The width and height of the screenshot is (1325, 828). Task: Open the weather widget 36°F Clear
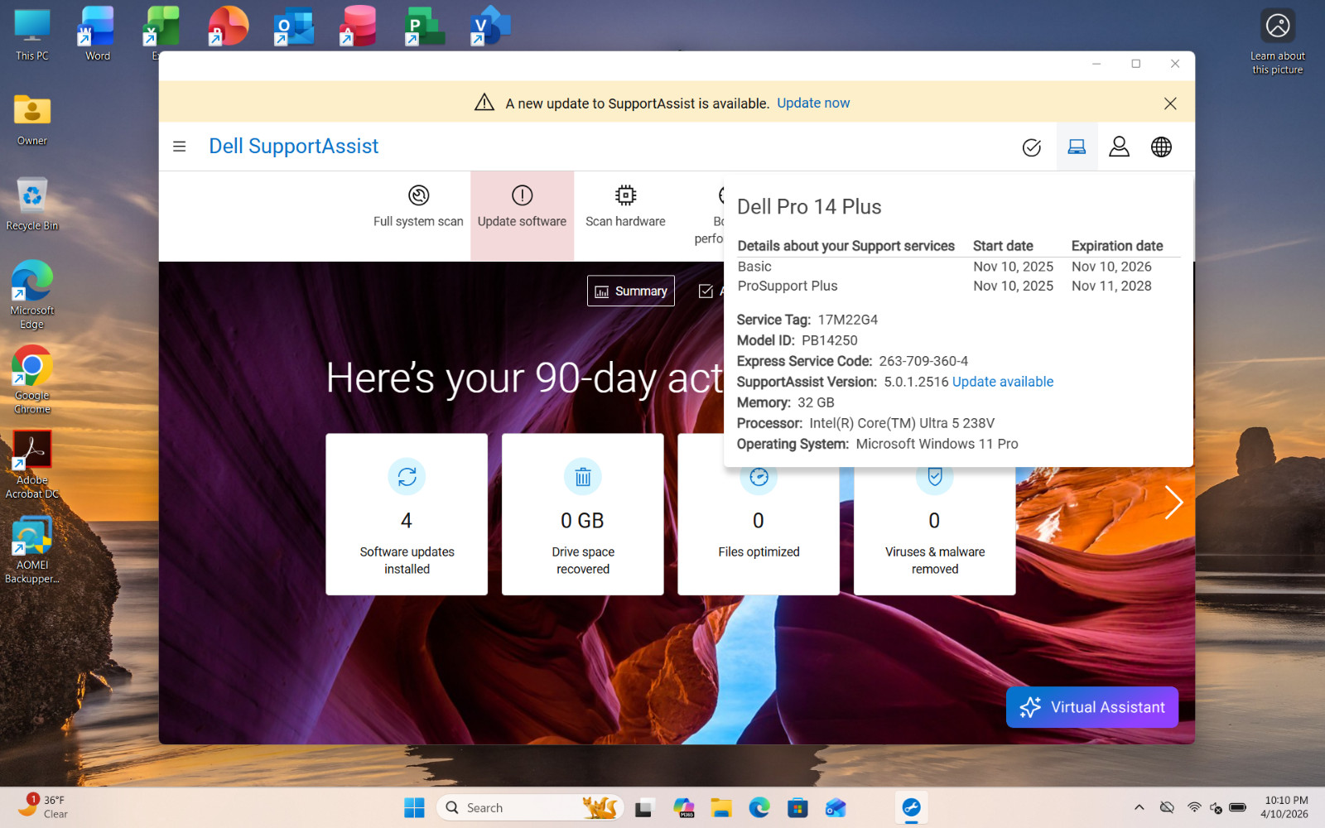(x=43, y=807)
